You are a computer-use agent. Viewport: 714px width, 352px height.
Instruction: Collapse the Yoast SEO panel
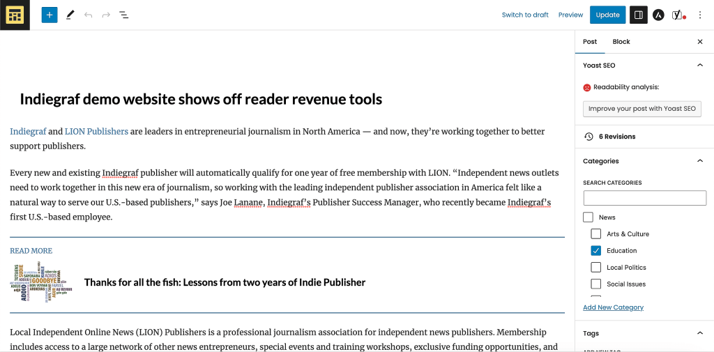[x=700, y=66]
